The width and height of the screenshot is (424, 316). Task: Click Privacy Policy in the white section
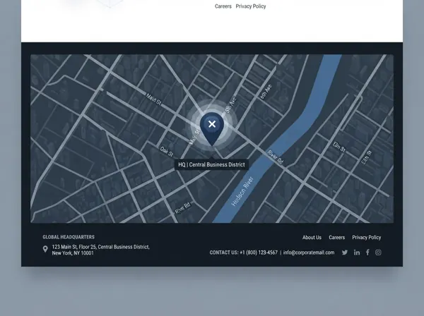[x=251, y=6]
